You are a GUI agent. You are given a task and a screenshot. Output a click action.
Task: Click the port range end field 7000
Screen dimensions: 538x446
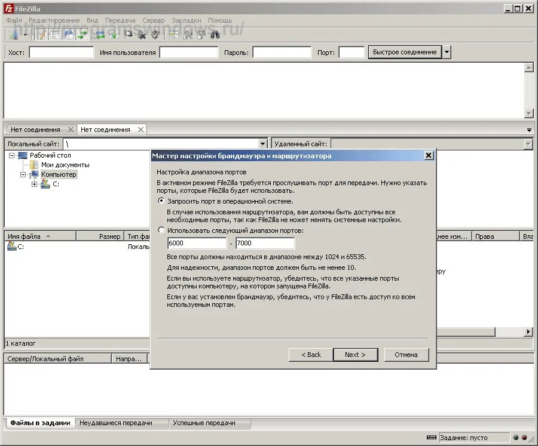coord(265,243)
